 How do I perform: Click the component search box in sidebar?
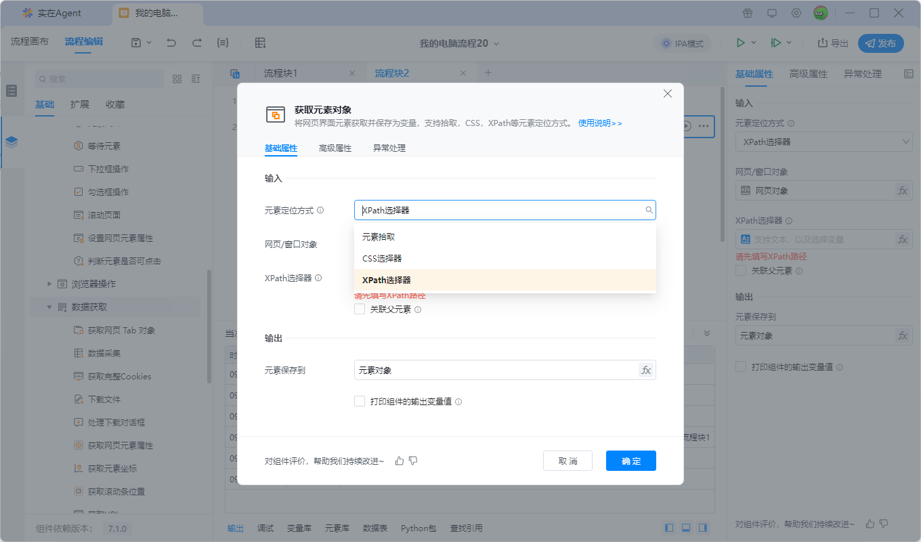pyautogui.click(x=99, y=79)
